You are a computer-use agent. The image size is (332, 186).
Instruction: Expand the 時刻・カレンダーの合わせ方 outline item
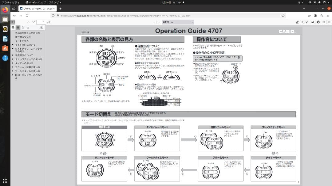pos(13,75)
